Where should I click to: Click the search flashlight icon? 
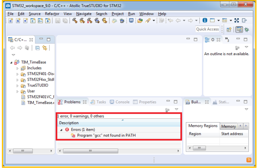(x=148, y=20)
